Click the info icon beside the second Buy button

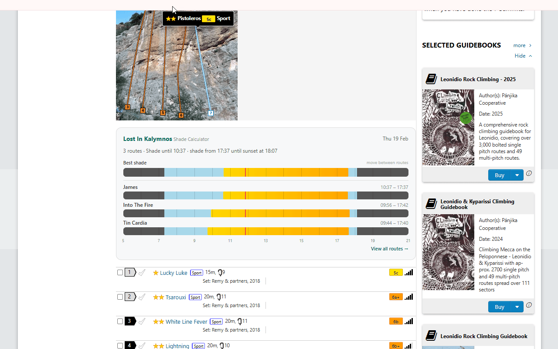[x=529, y=305]
